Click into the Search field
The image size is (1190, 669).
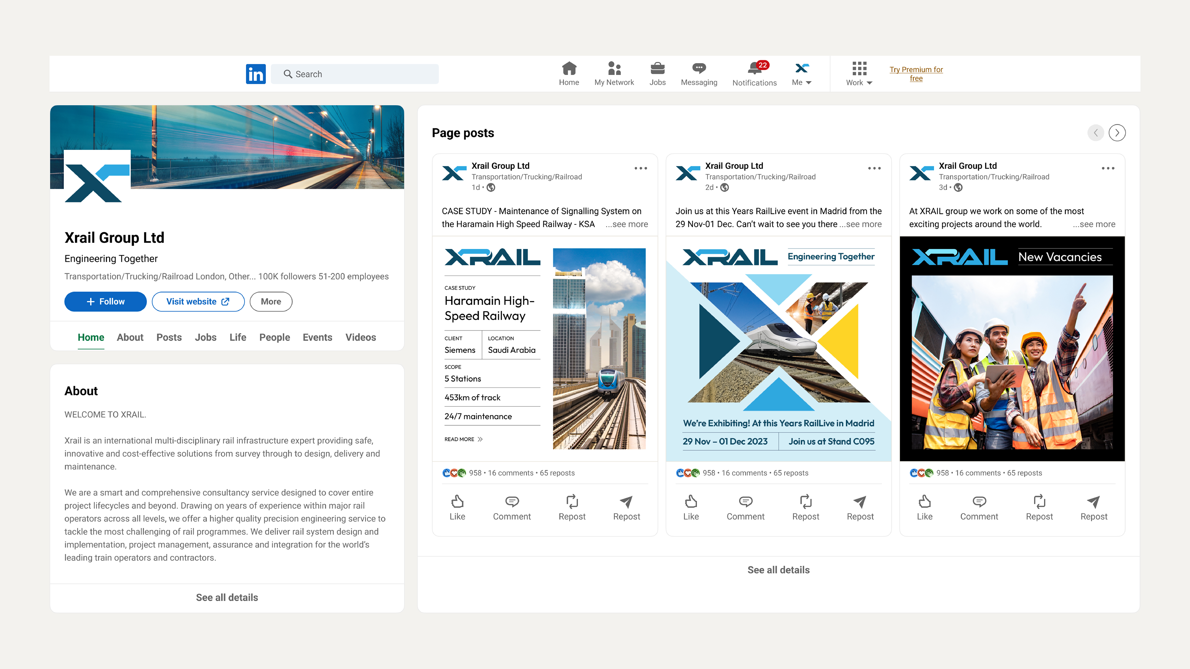pyautogui.click(x=355, y=74)
